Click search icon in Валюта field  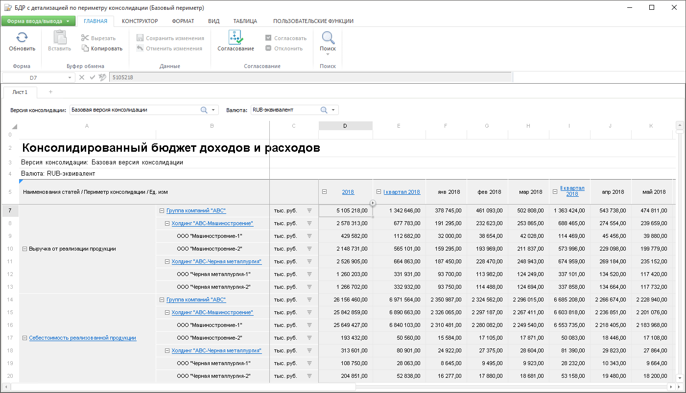click(x=324, y=110)
